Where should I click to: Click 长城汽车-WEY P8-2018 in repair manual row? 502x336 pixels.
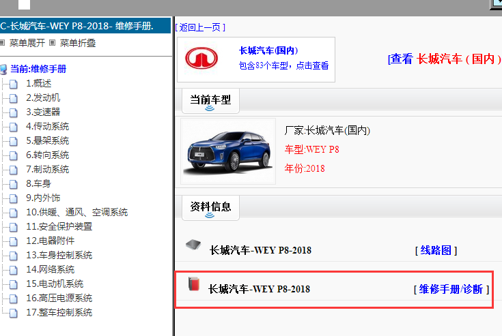(259, 289)
